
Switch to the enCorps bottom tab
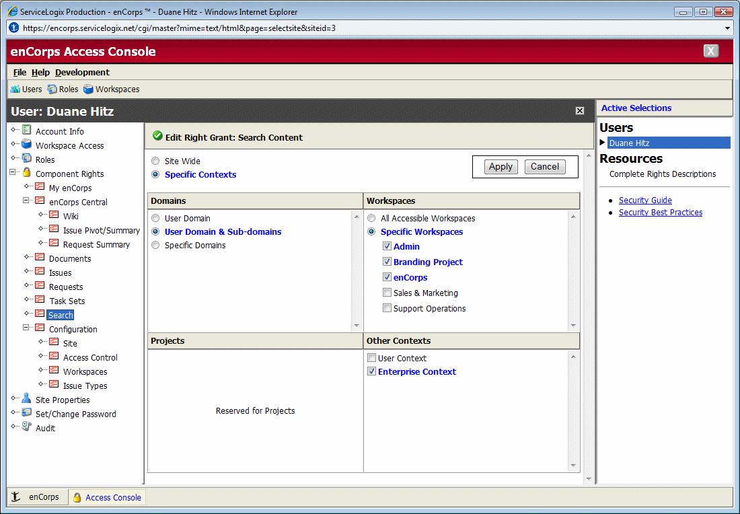pos(38,497)
